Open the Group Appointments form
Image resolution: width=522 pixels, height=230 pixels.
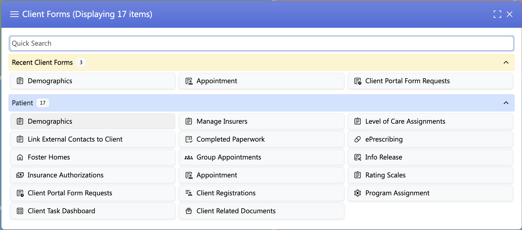click(262, 157)
